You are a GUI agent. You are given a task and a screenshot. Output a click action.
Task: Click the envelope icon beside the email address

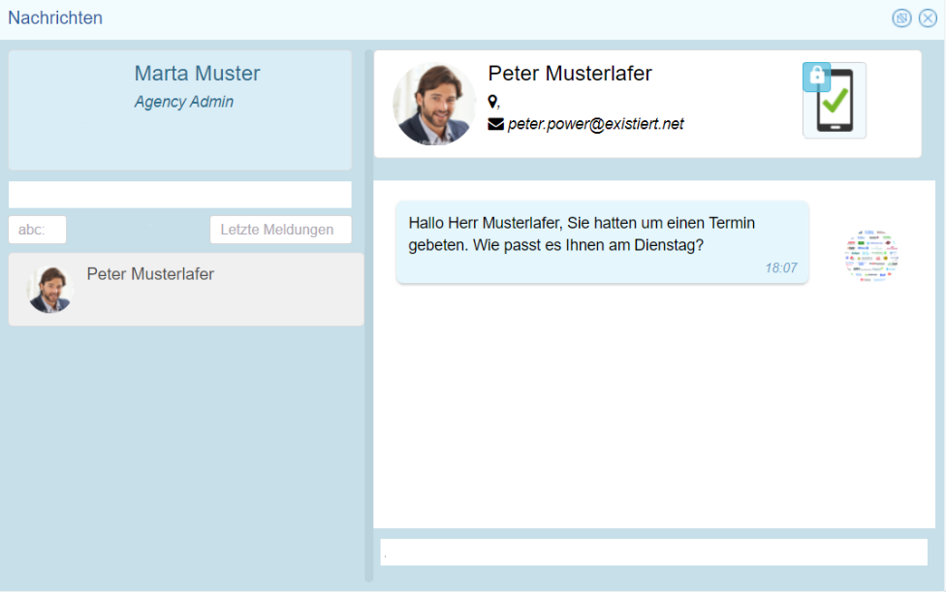coord(495,124)
